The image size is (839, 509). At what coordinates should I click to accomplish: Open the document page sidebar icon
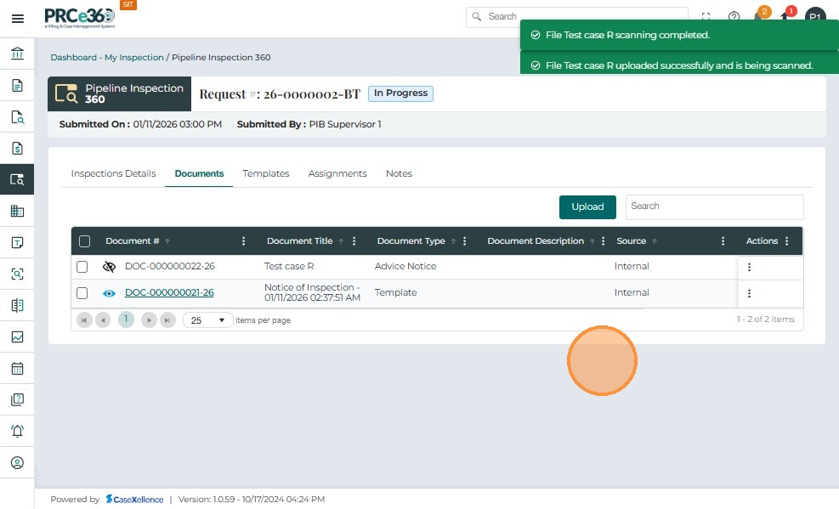(17, 85)
